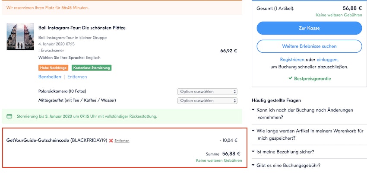The width and height of the screenshot is (367, 173).
Task: Click 'Weitere Erlebnisse suchen' button
Action: (x=309, y=46)
